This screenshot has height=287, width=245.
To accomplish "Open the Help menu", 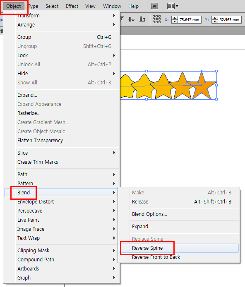I will click(133, 6).
